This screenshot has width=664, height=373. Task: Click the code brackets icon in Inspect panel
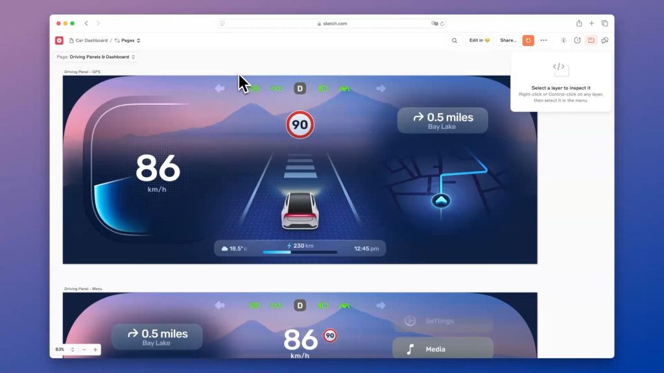561,69
